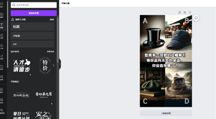Select the 人才请留步 JOIN US text template

pyautogui.click(x=22, y=65)
